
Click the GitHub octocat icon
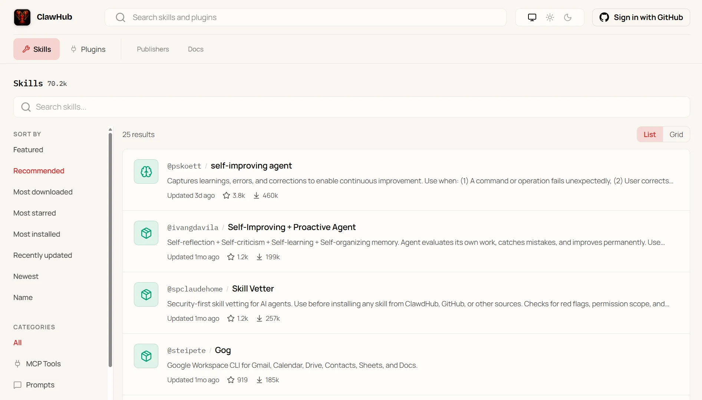[604, 17]
